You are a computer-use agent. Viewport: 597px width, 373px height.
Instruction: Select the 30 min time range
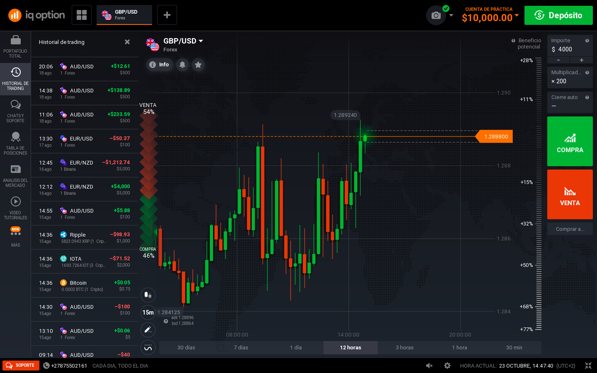pyautogui.click(x=514, y=348)
